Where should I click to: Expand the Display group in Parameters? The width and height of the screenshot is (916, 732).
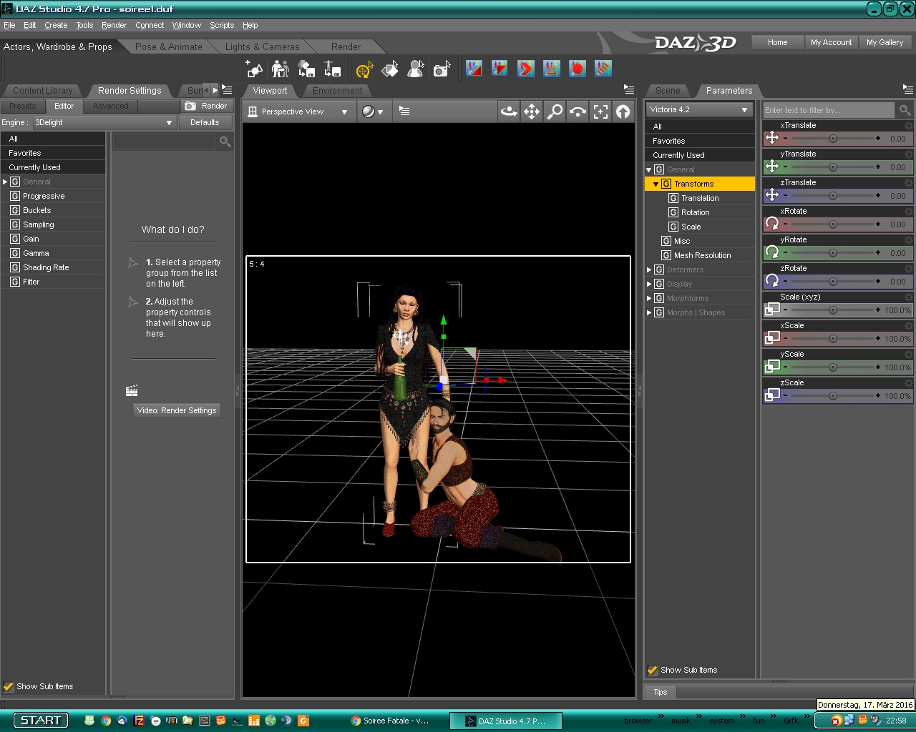[x=649, y=284]
